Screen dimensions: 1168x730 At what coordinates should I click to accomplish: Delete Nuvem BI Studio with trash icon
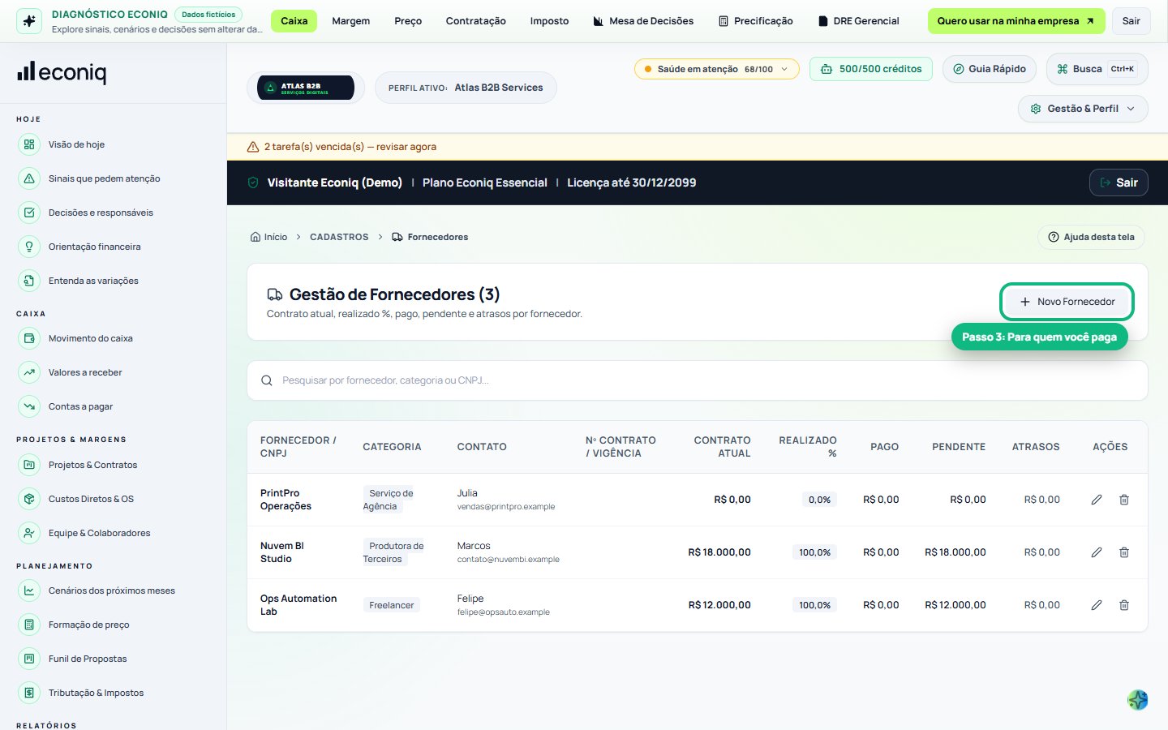[1124, 552]
